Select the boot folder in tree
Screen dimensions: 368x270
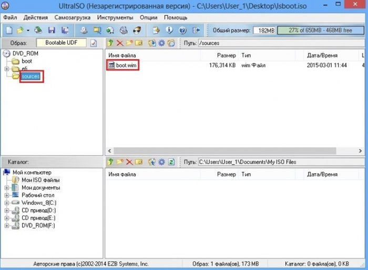[27, 61]
